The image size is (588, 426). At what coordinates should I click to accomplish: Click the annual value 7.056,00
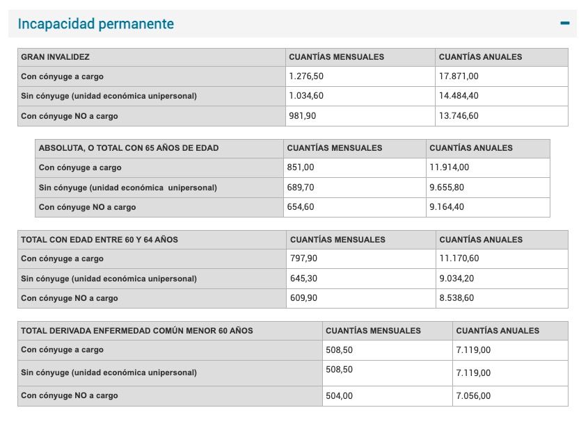473,396
